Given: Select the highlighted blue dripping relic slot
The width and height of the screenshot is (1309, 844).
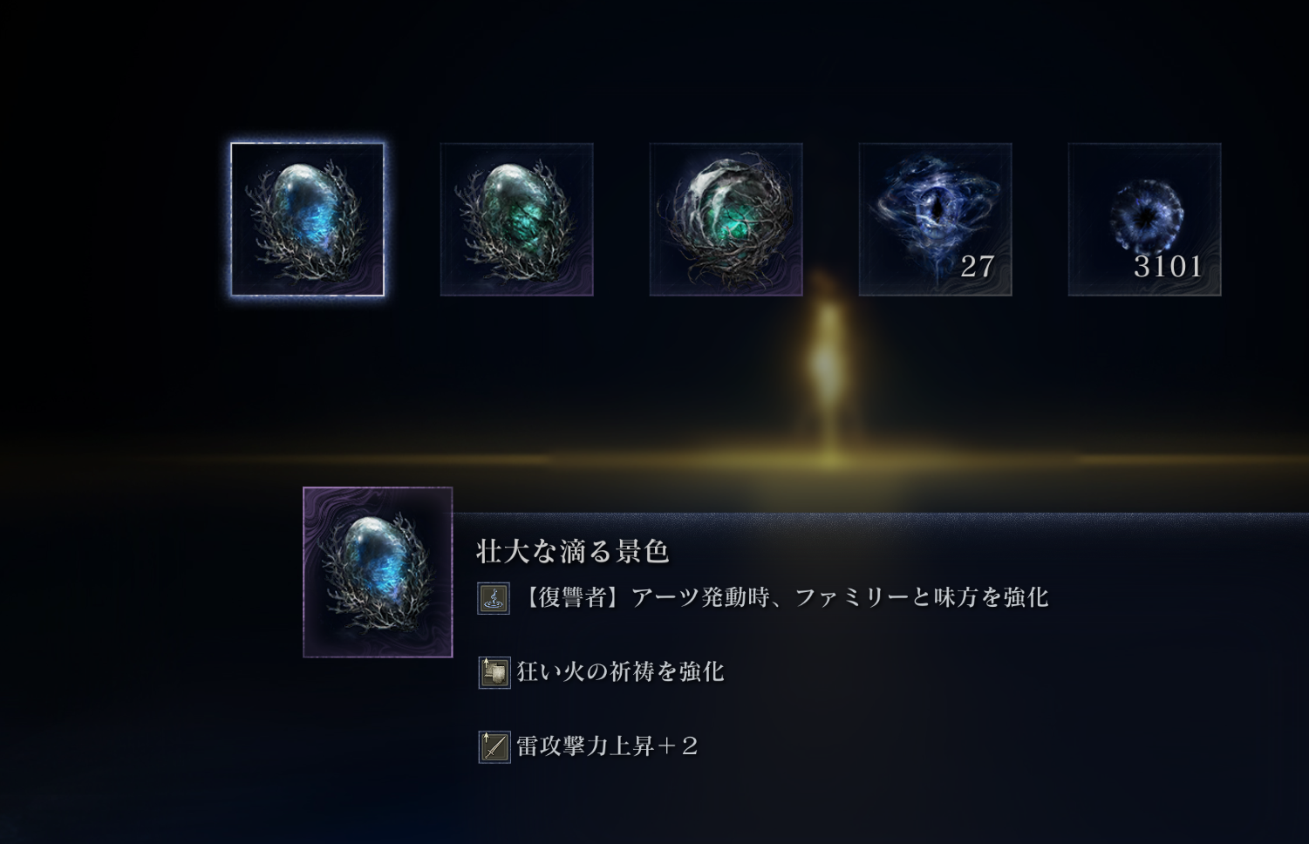Looking at the screenshot, I should (x=308, y=220).
